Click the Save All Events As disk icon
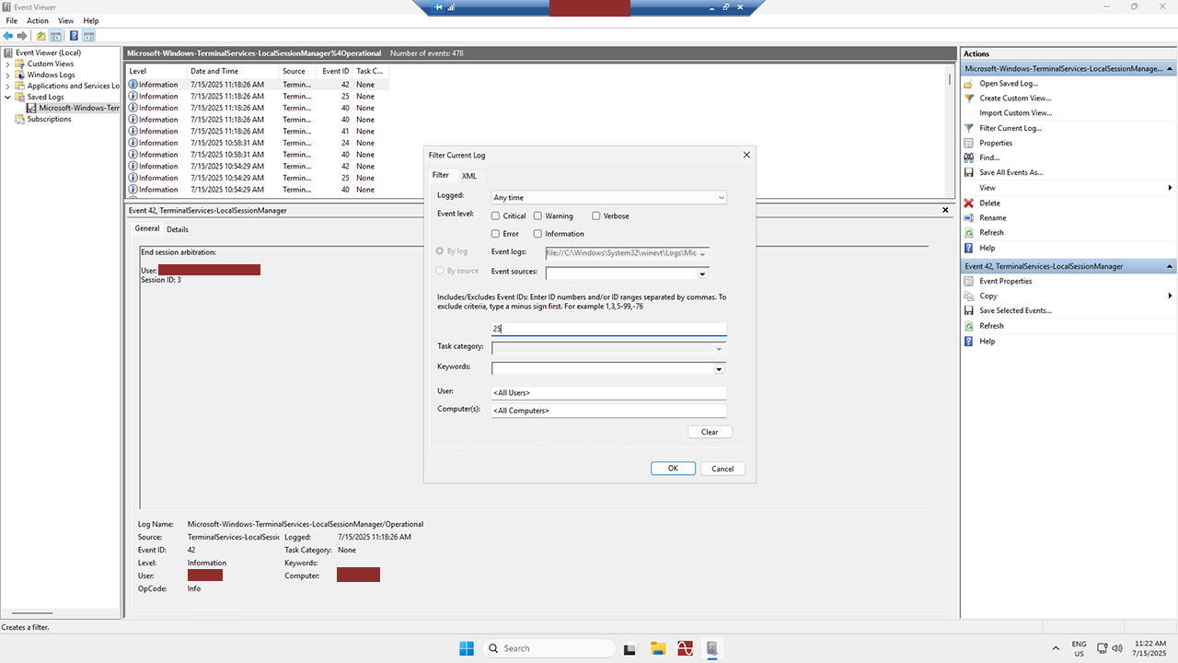Image resolution: width=1178 pixels, height=663 pixels. click(x=969, y=172)
